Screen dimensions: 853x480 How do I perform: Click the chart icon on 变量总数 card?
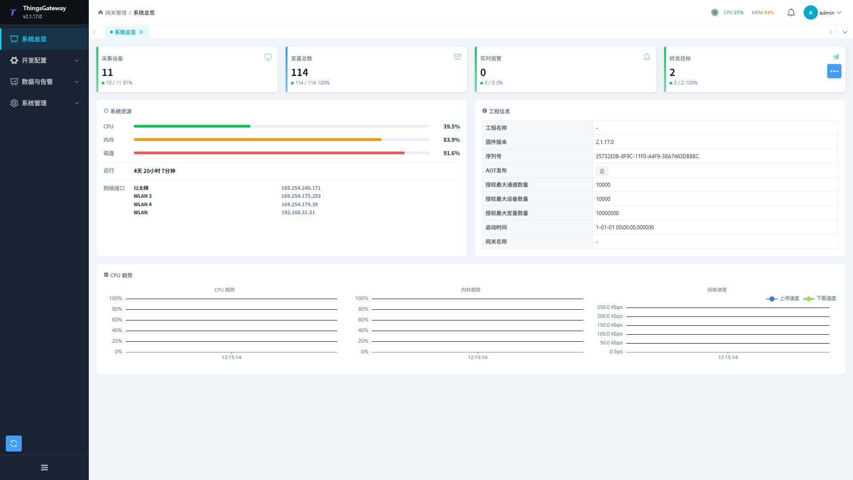[458, 57]
